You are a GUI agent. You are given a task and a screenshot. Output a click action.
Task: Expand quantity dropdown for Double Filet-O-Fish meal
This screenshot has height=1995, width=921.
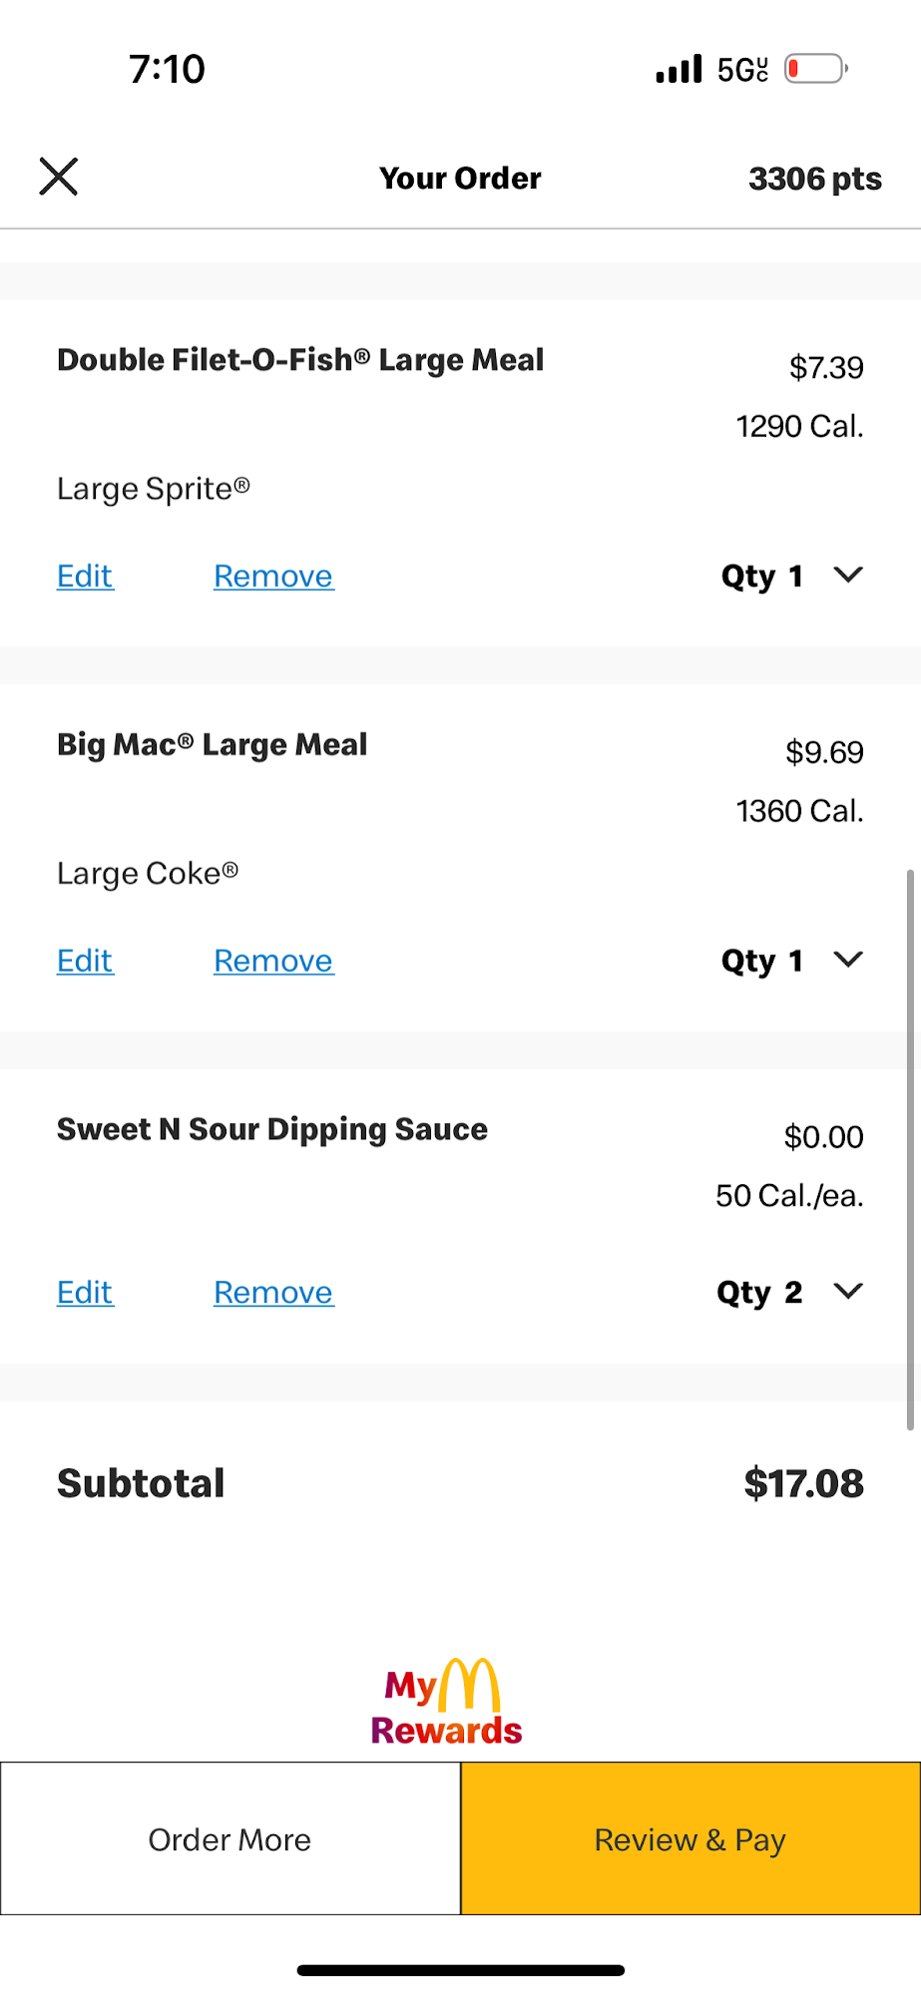tap(848, 575)
